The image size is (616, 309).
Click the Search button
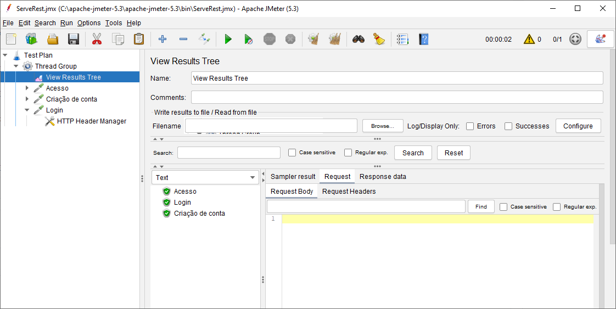tap(413, 153)
